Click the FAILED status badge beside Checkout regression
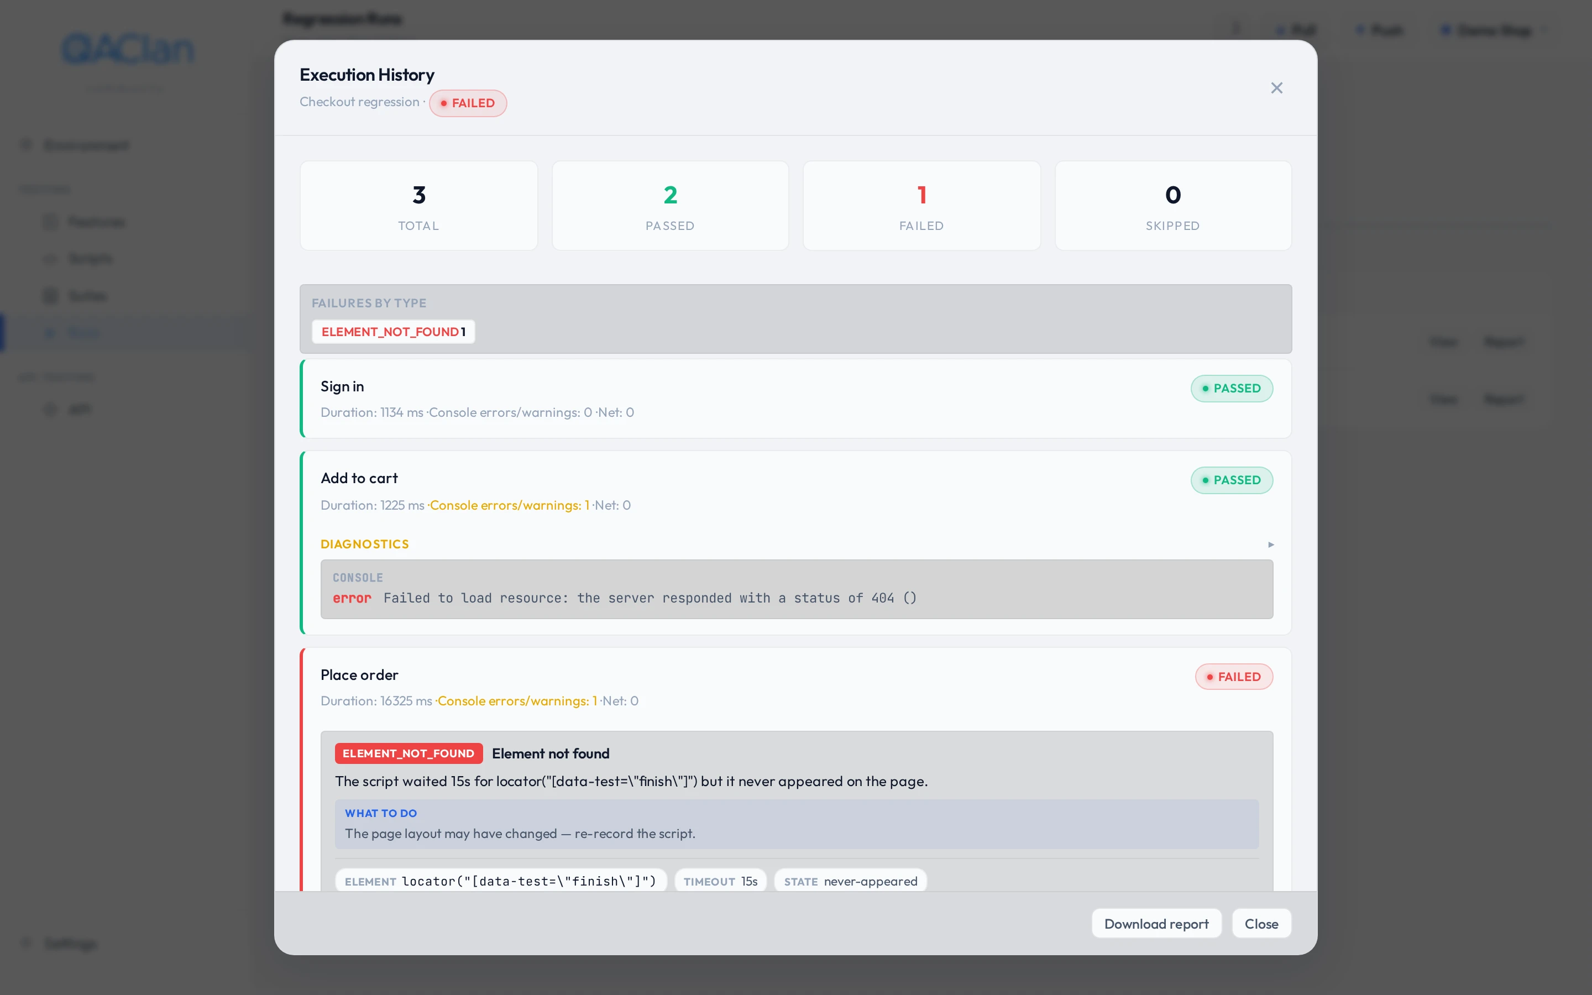1592x995 pixels. 468,103
